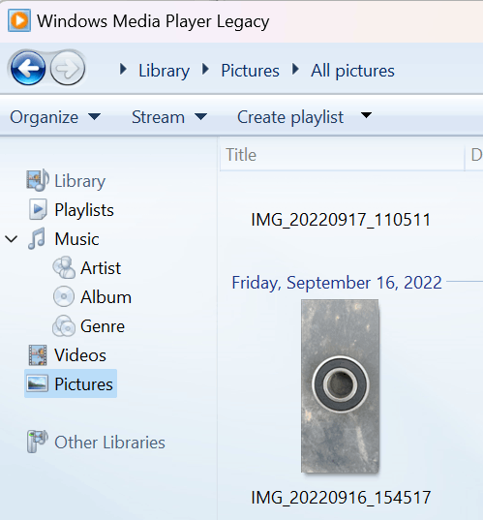Expand the breadcrumb arrow before All pictures
The height and width of the screenshot is (520, 483).
295,70
